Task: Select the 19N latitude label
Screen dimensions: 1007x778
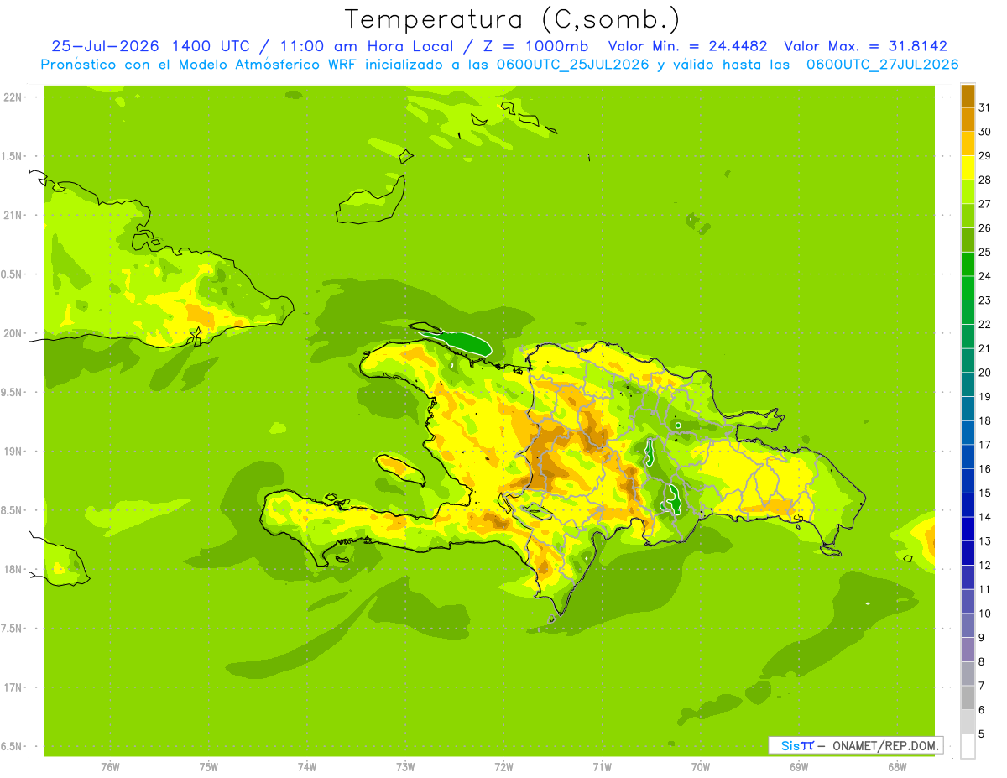Action: point(13,452)
